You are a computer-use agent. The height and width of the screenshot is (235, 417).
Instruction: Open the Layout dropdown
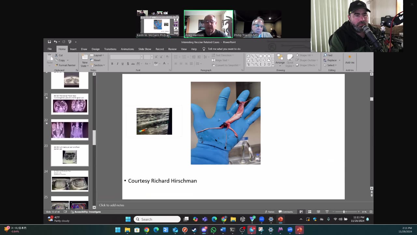(x=97, y=55)
